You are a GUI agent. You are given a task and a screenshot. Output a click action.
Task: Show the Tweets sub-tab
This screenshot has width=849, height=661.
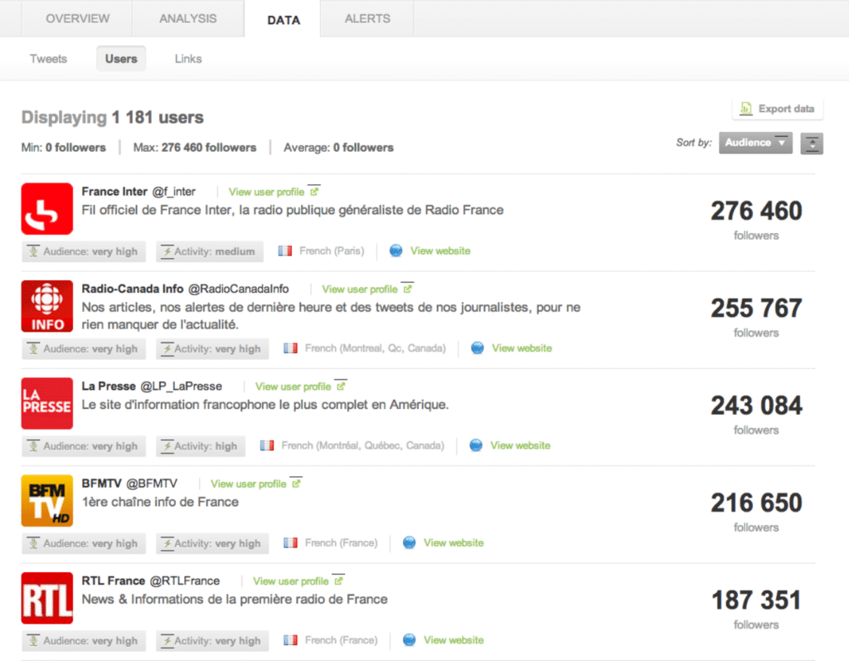(48, 59)
